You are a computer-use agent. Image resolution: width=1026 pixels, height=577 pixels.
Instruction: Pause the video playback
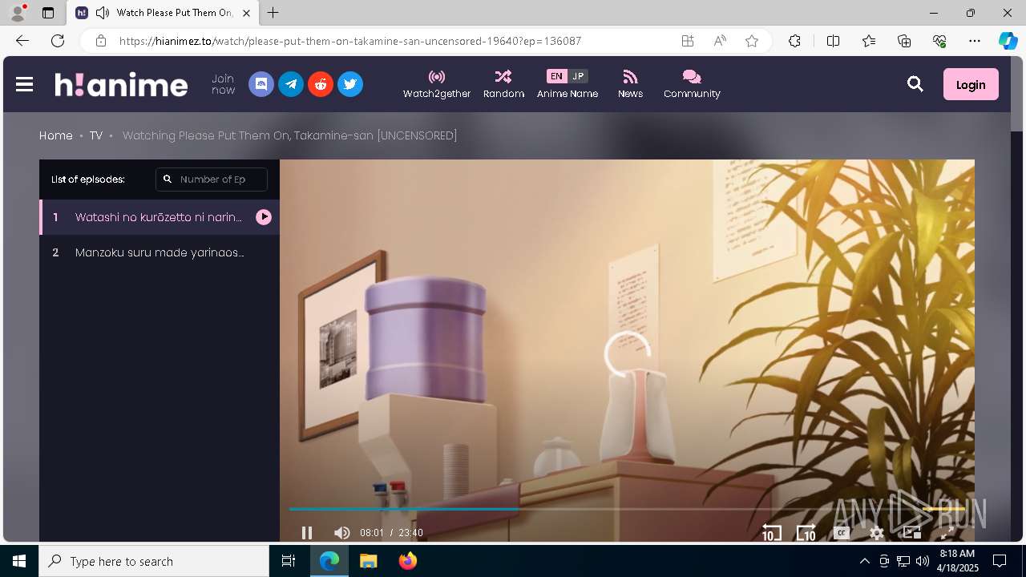pos(307,532)
